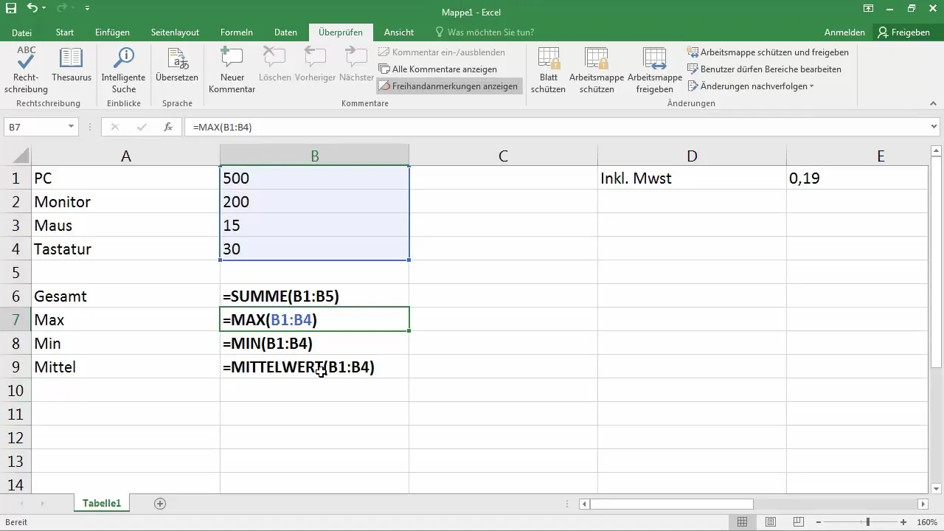Click cell with =SUMME(B1:B5)
This screenshot has width=944, height=531.
[x=314, y=296]
